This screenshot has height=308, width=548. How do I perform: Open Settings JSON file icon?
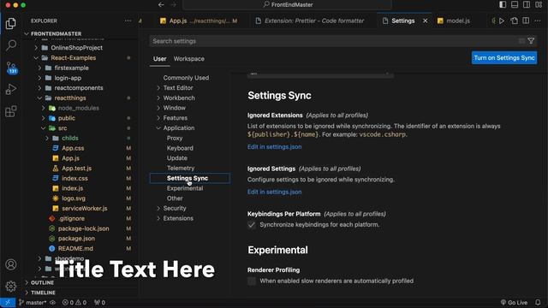tap(514, 21)
